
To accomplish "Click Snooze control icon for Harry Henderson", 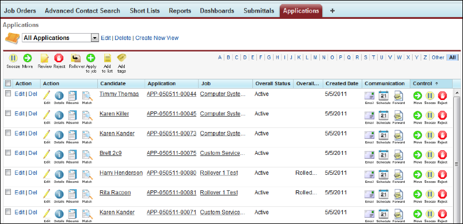I will pos(430,174).
